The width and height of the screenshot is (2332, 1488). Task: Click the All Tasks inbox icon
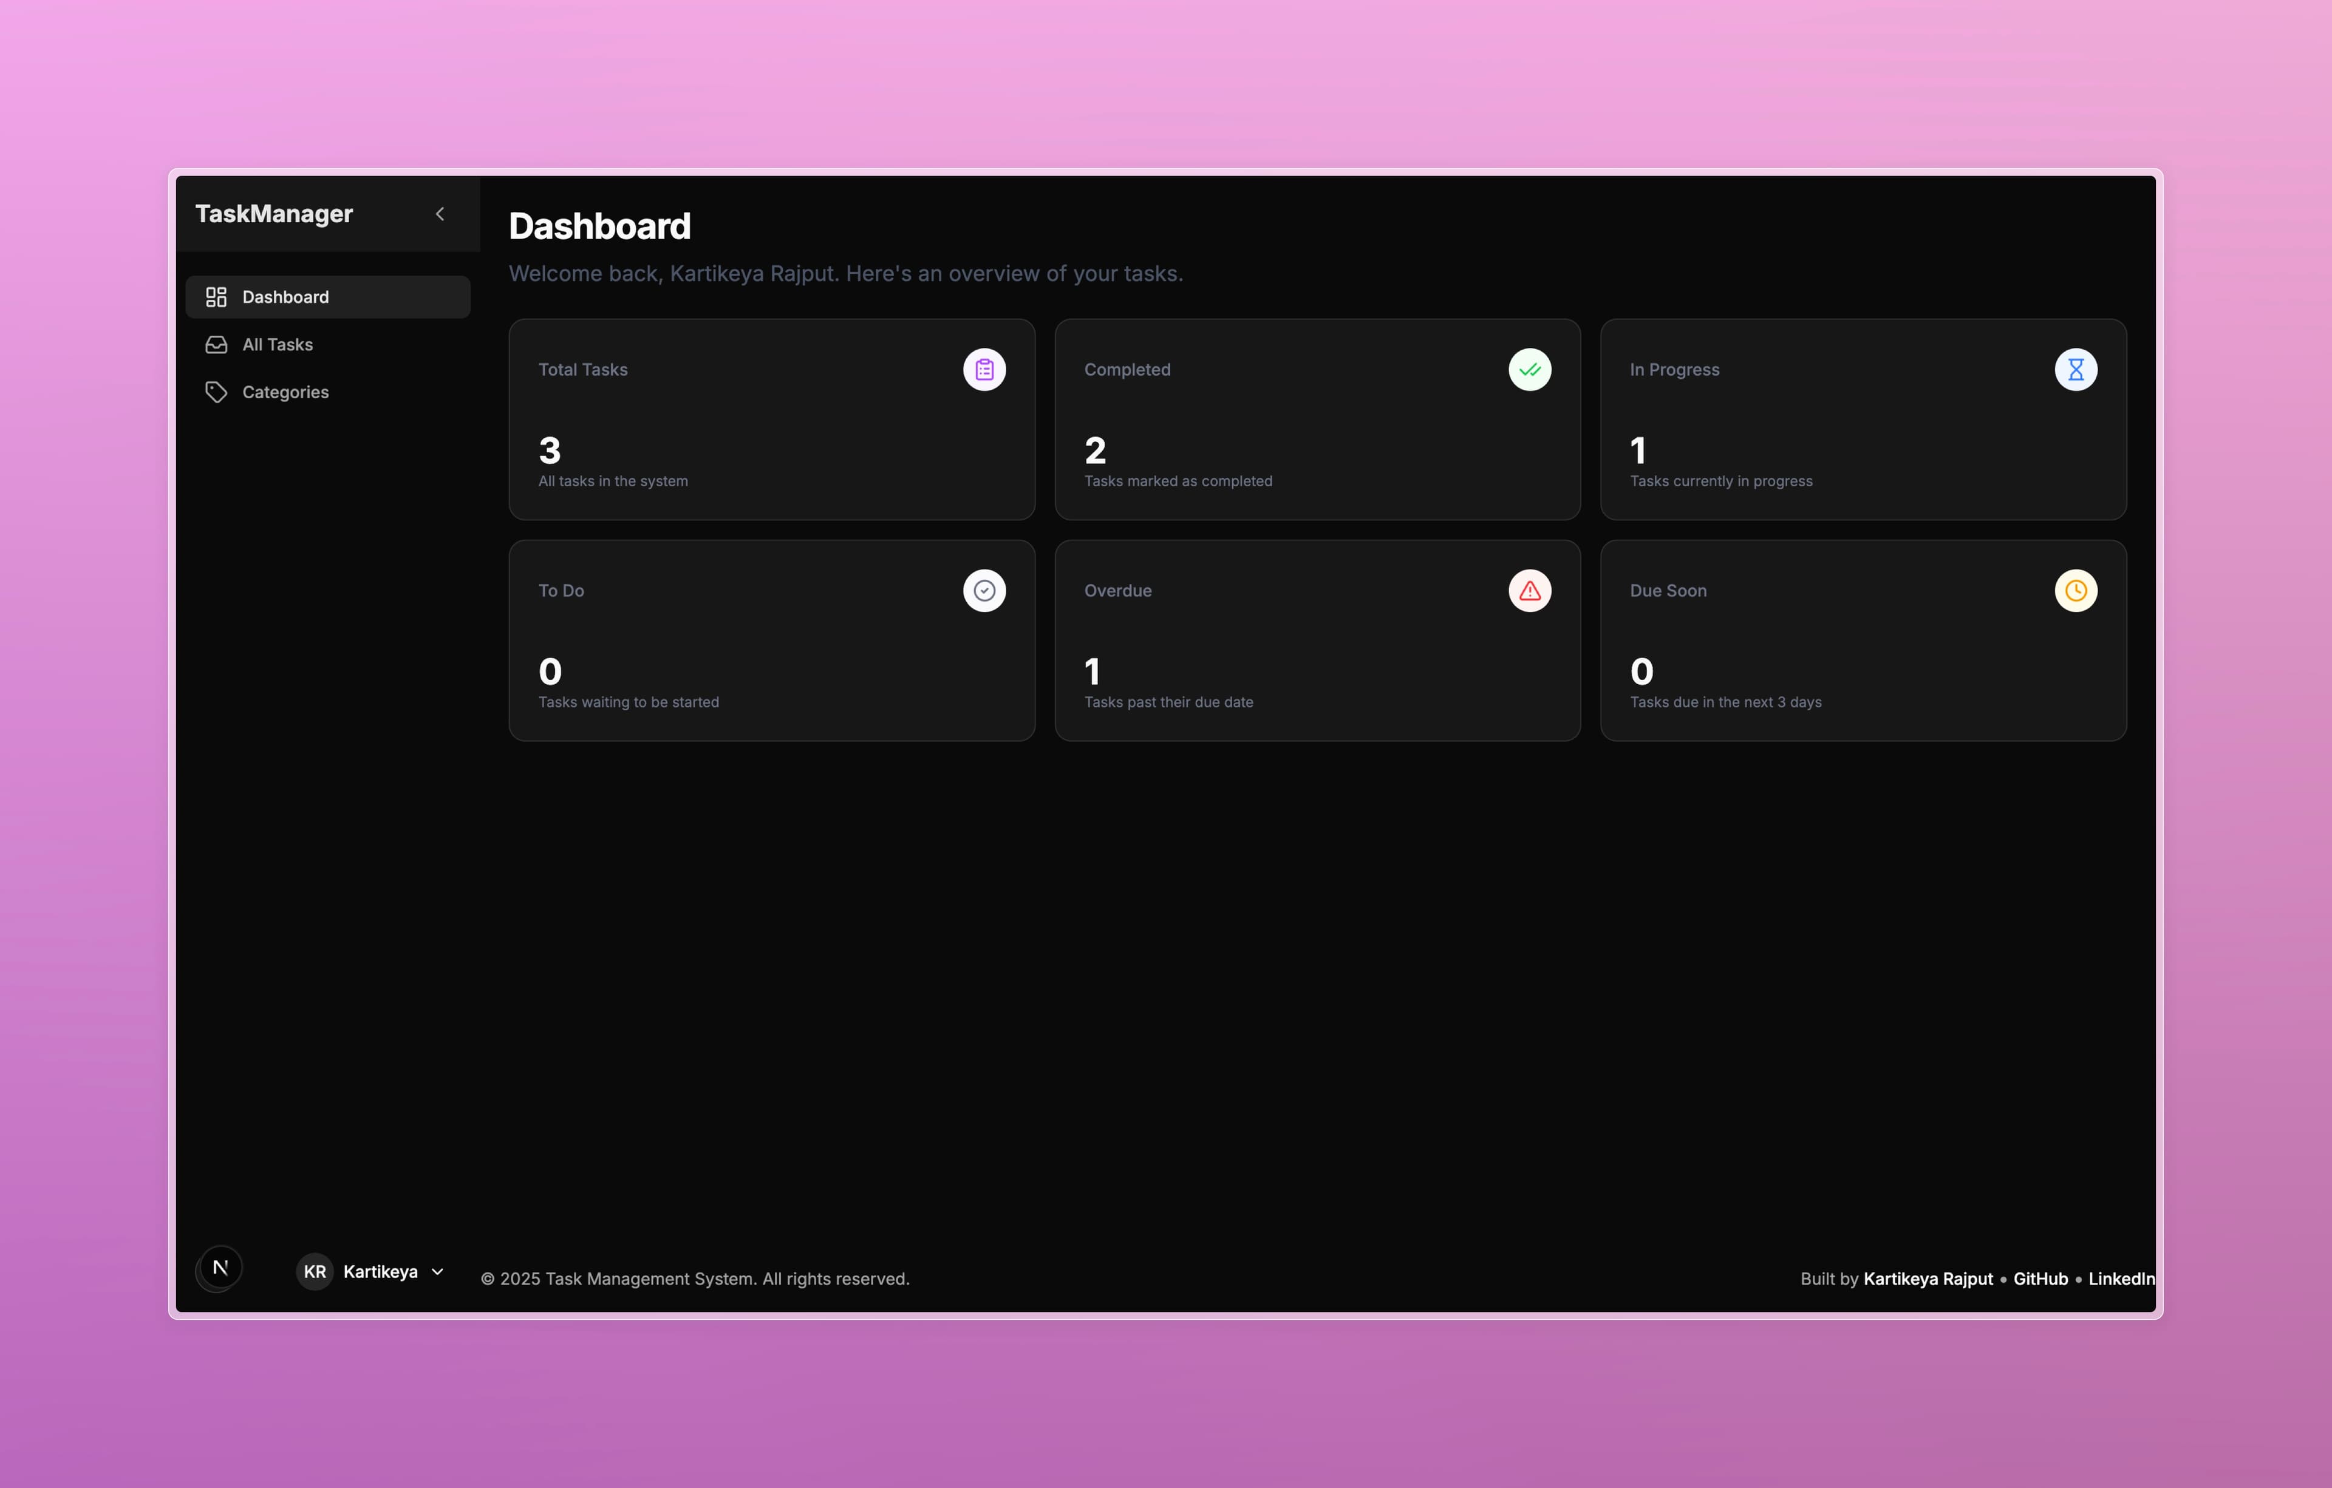pos(216,344)
